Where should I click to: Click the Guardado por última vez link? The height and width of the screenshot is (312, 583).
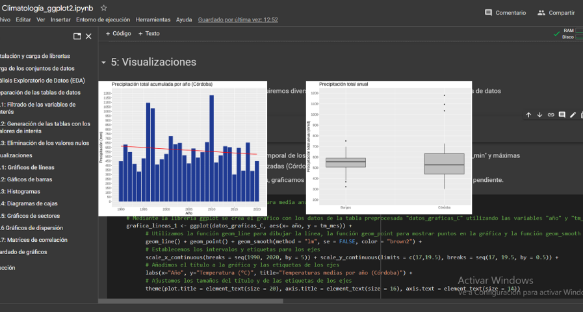[x=238, y=19]
